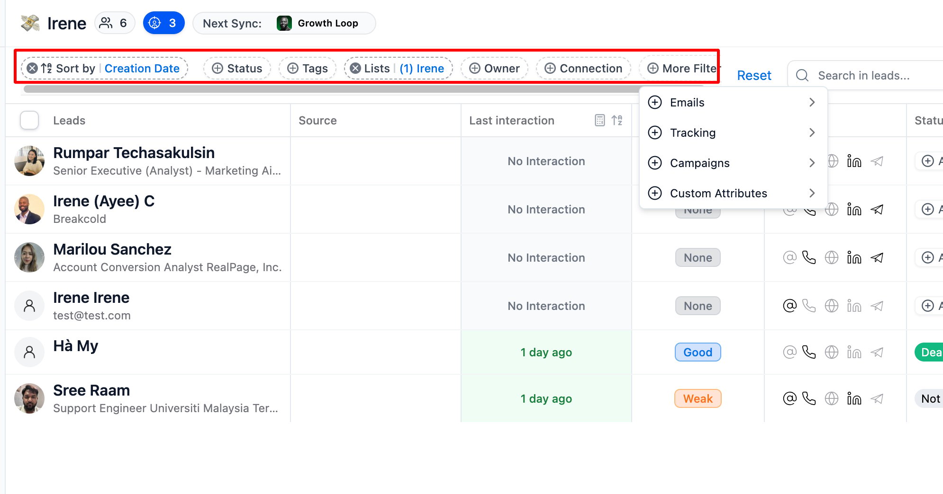Click the Hà My lead name
The image size is (943, 494).
tap(76, 346)
